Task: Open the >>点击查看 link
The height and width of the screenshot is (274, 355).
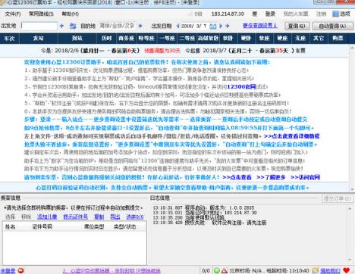Action: click(237, 177)
